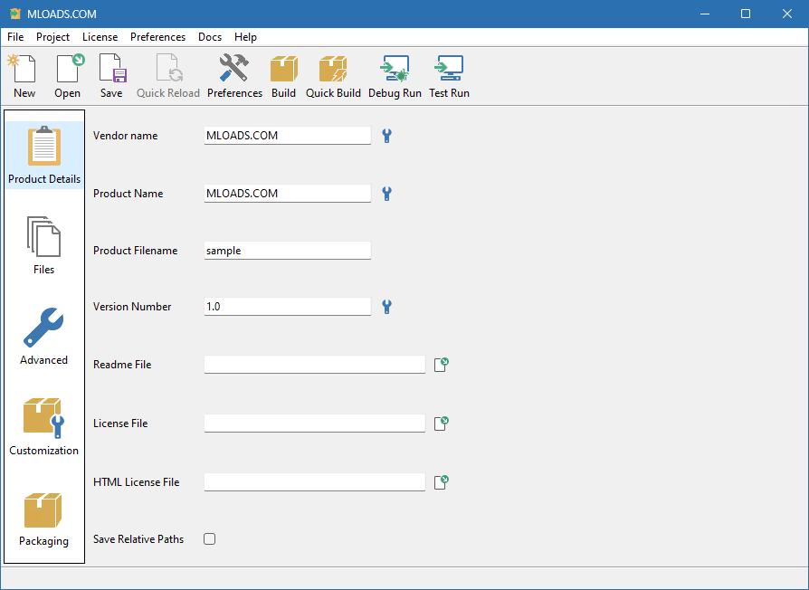The image size is (809, 590).
Task: Focus the Readme File input field
Action: 315,365
